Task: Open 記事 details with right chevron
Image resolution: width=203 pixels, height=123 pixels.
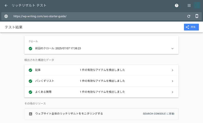Action: click(172, 70)
